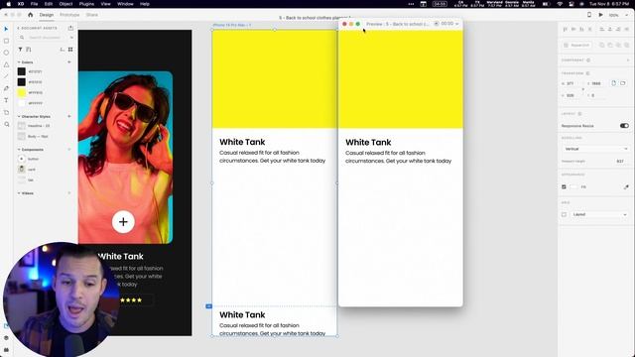Toggle the Responsive Resize switch

tap(624, 126)
